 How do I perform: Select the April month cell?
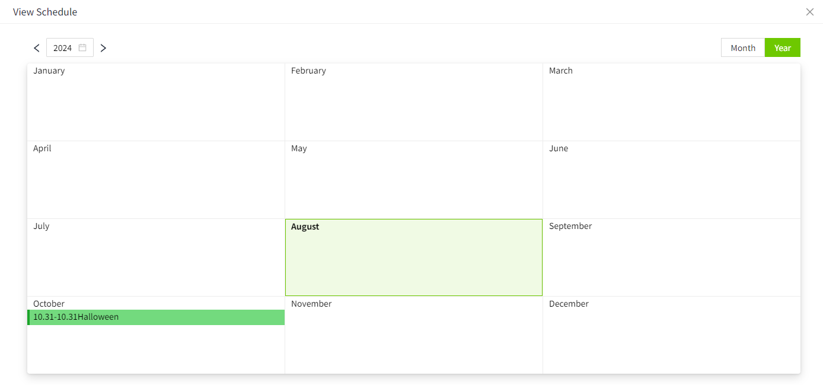[x=156, y=180]
